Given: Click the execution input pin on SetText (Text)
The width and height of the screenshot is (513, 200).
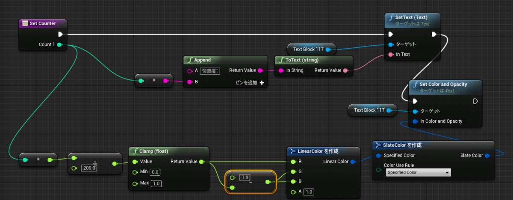Looking at the screenshot, I should tap(391, 34).
